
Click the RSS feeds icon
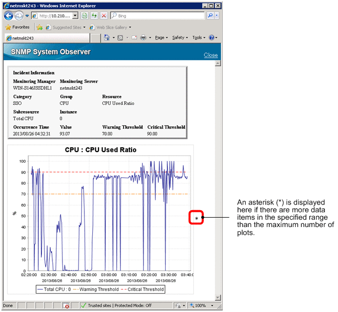121,38
